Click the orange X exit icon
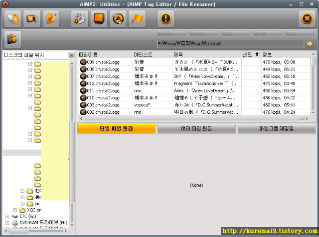 307,19
